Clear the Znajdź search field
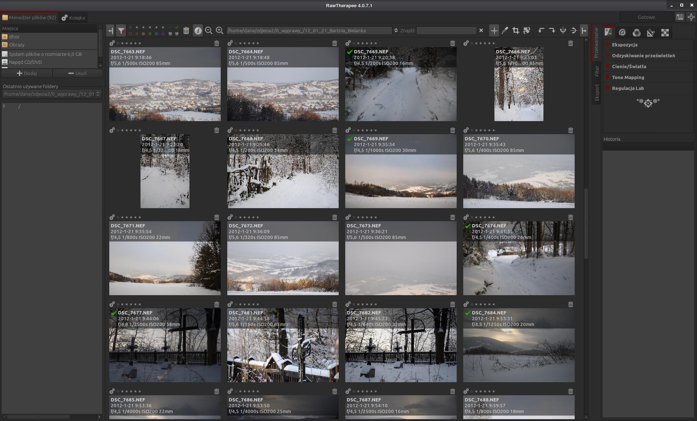 pos(481,30)
